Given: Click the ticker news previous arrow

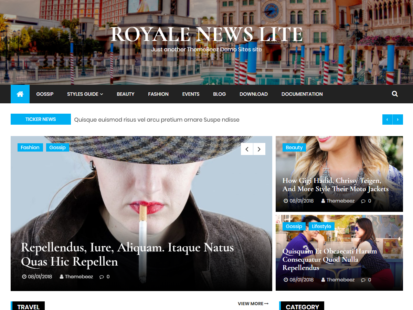Looking at the screenshot, I should click(x=387, y=119).
